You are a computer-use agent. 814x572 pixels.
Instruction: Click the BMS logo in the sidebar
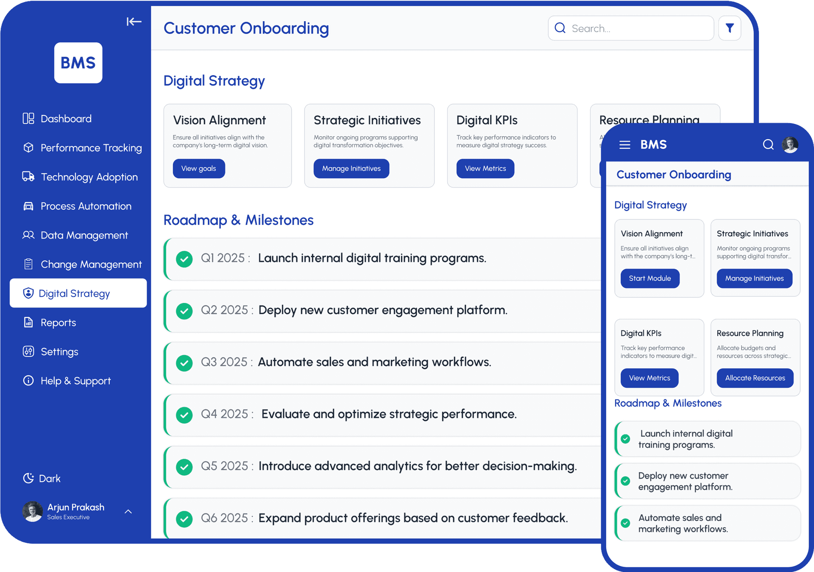[x=78, y=63]
